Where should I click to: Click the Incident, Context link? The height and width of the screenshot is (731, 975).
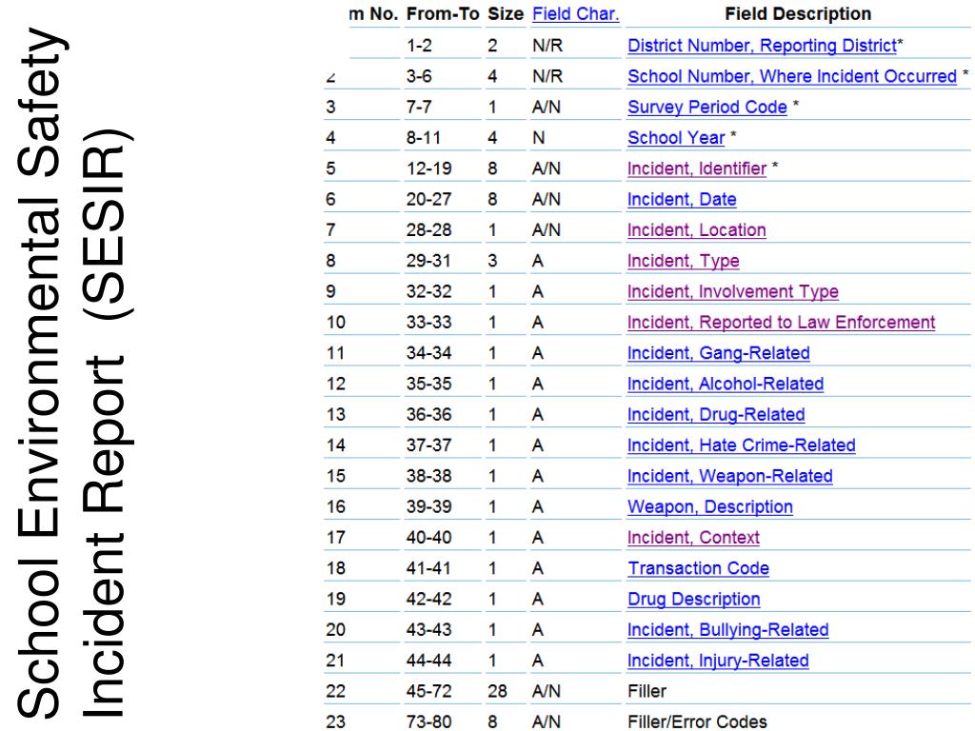click(x=693, y=538)
